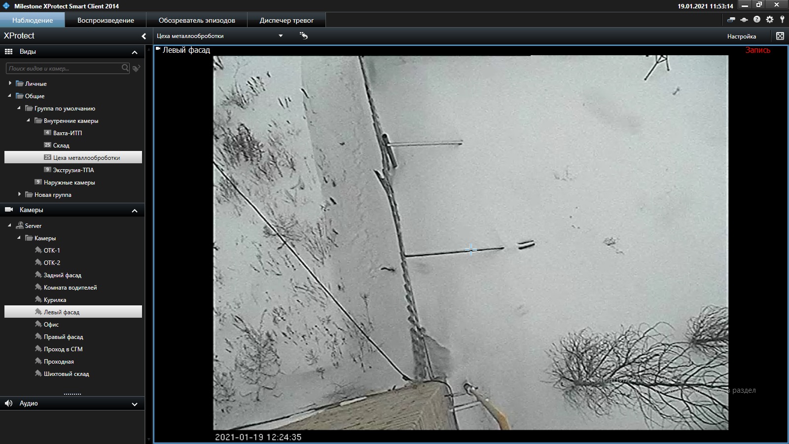This screenshot has height=444, width=789.
Task: Collapse the XProtect side panel arrow
Action: 143,36
